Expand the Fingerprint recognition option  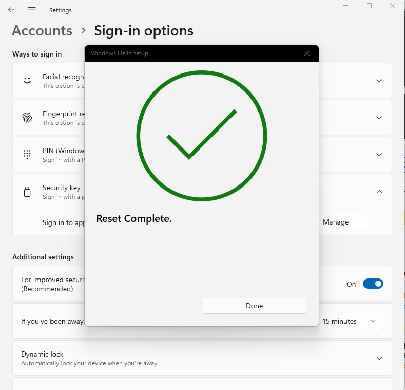379,118
